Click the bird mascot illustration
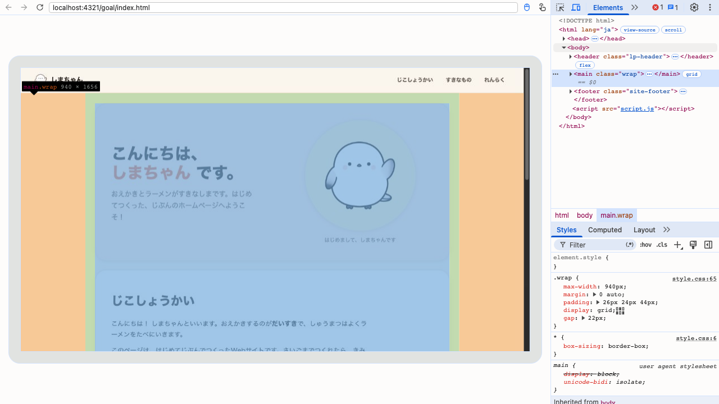Viewport: 719px width, 404px height. point(360,175)
